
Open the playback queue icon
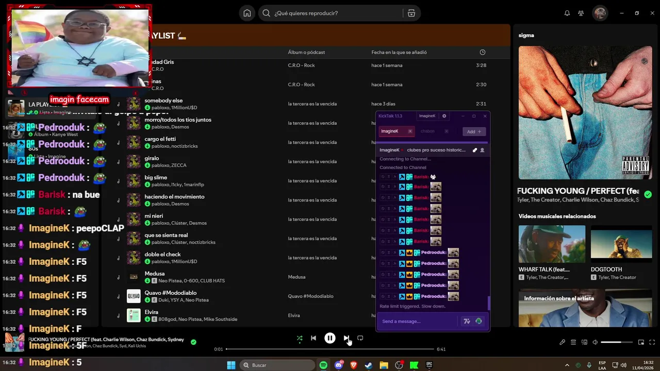tap(573, 342)
